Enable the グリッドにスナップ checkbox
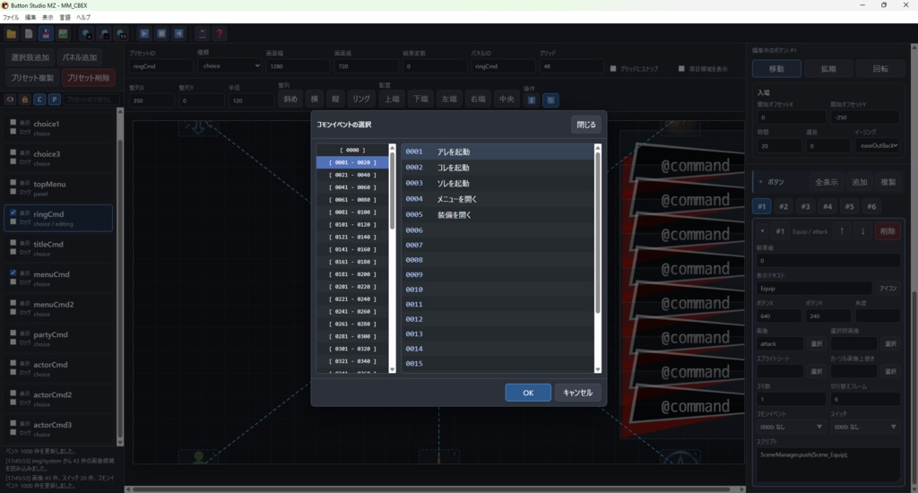This screenshot has height=493, width=918. pyautogui.click(x=613, y=68)
